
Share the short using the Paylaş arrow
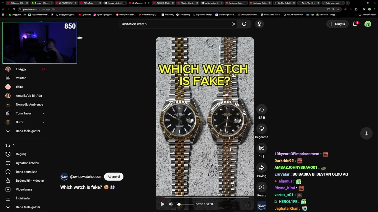261,168
